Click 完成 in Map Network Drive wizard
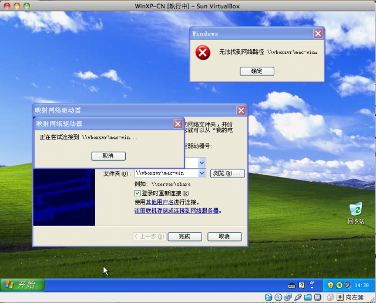The height and width of the screenshot is (303, 376). 184,237
